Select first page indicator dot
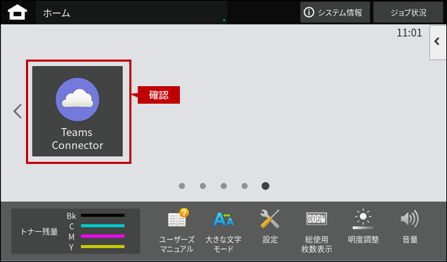The height and width of the screenshot is (262, 447). (x=182, y=186)
